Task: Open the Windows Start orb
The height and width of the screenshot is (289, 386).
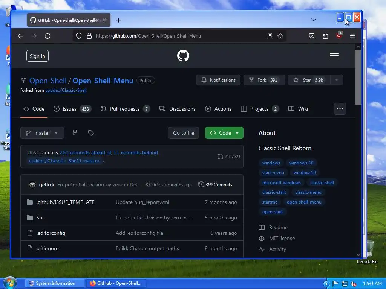Action: click(x=10, y=283)
